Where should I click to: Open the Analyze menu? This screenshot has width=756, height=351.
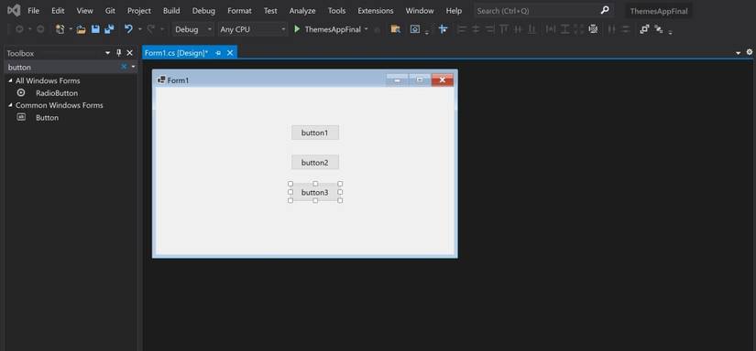pyautogui.click(x=302, y=11)
